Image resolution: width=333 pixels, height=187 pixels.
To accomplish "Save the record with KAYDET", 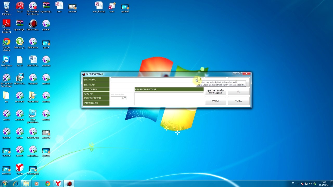I will click(215, 101).
